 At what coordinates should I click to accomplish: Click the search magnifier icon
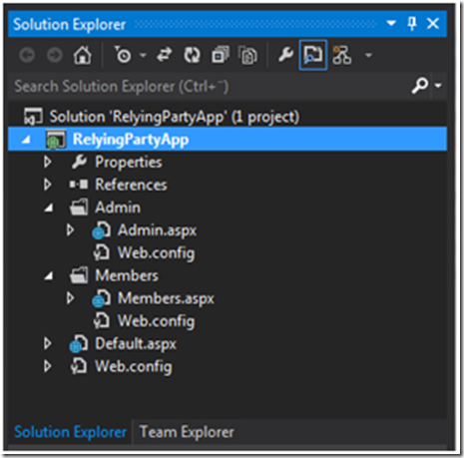(420, 86)
